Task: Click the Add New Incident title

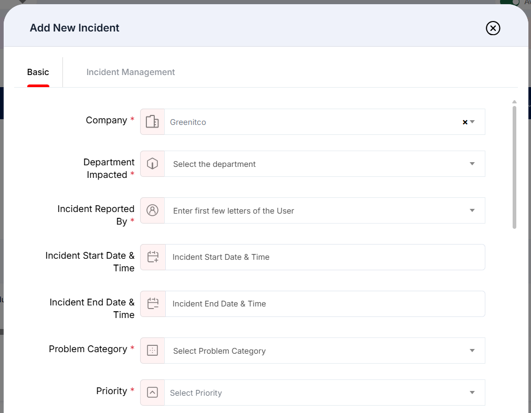Action: tap(75, 28)
